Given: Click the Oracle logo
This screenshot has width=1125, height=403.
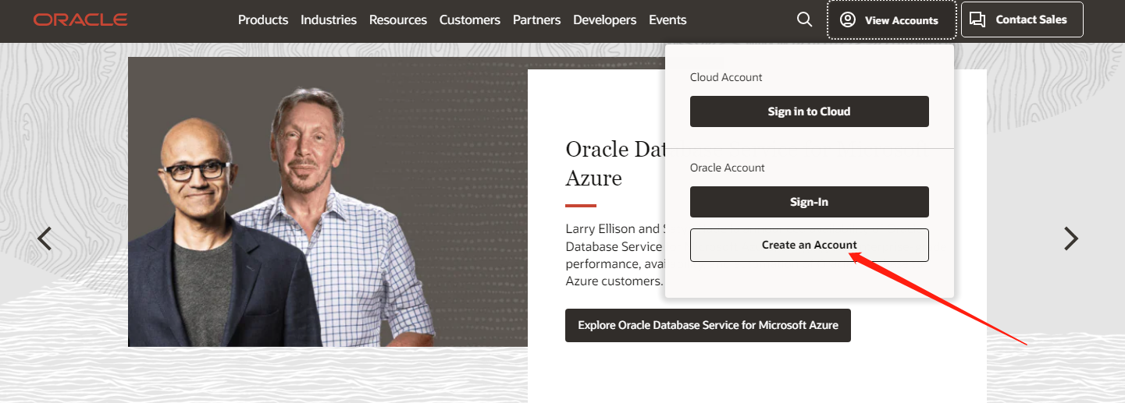Looking at the screenshot, I should click(x=80, y=19).
